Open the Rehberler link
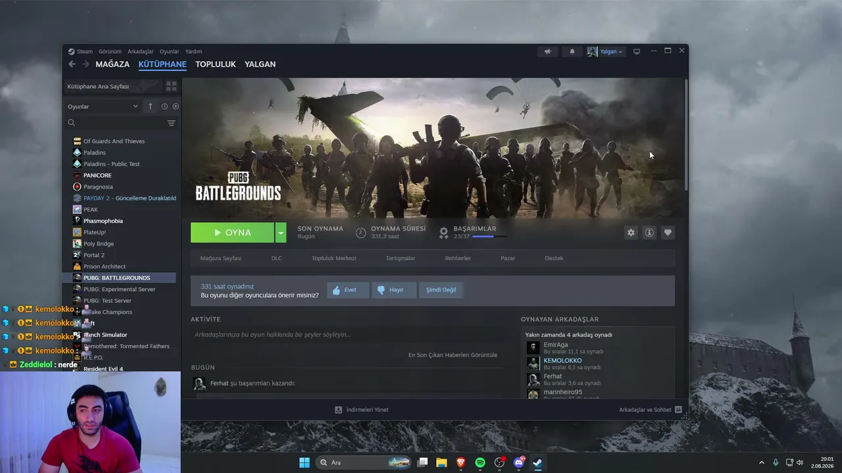842x473 pixels. pyautogui.click(x=458, y=258)
